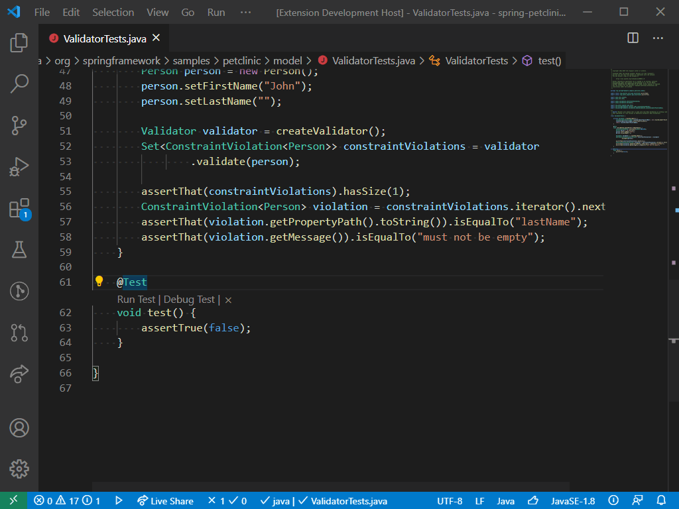Viewport: 679px width, 509px height.
Task: Open the File menu
Action: click(x=42, y=12)
